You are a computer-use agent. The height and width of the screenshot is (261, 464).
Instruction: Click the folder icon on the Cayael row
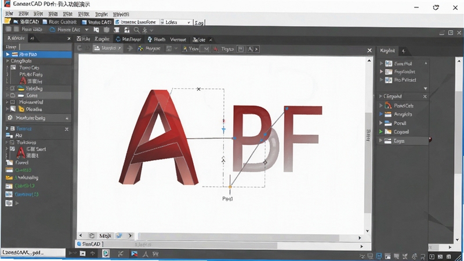click(388, 132)
